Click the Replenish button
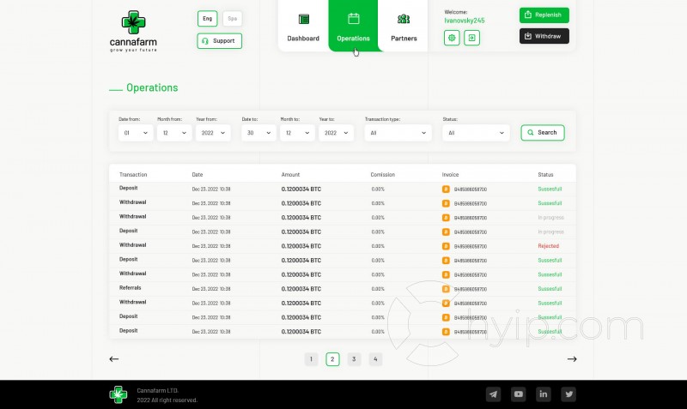This screenshot has height=409, width=687. (544, 15)
